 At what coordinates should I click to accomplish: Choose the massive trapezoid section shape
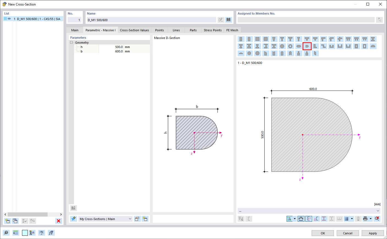(x=274, y=39)
